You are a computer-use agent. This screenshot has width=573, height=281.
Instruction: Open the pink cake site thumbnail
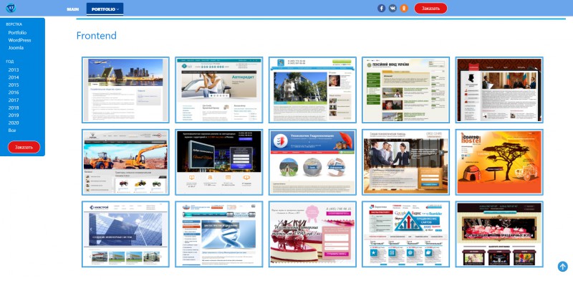(x=312, y=234)
